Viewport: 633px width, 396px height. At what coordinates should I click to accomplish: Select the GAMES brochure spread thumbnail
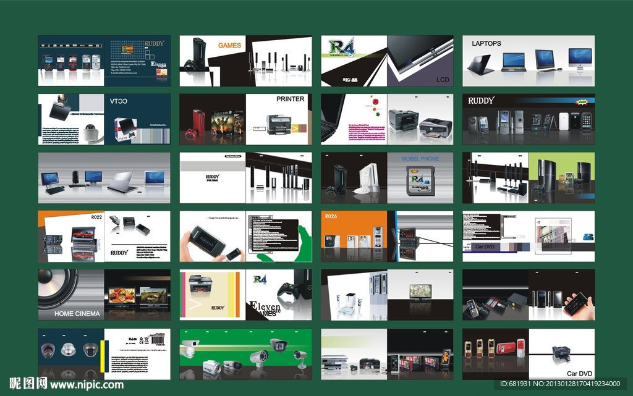(x=245, y=61)
